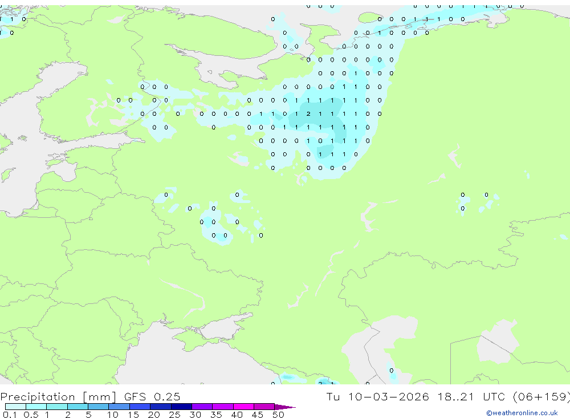
Task: Click the '35' legend scale label
Action: tap(216, 415)
